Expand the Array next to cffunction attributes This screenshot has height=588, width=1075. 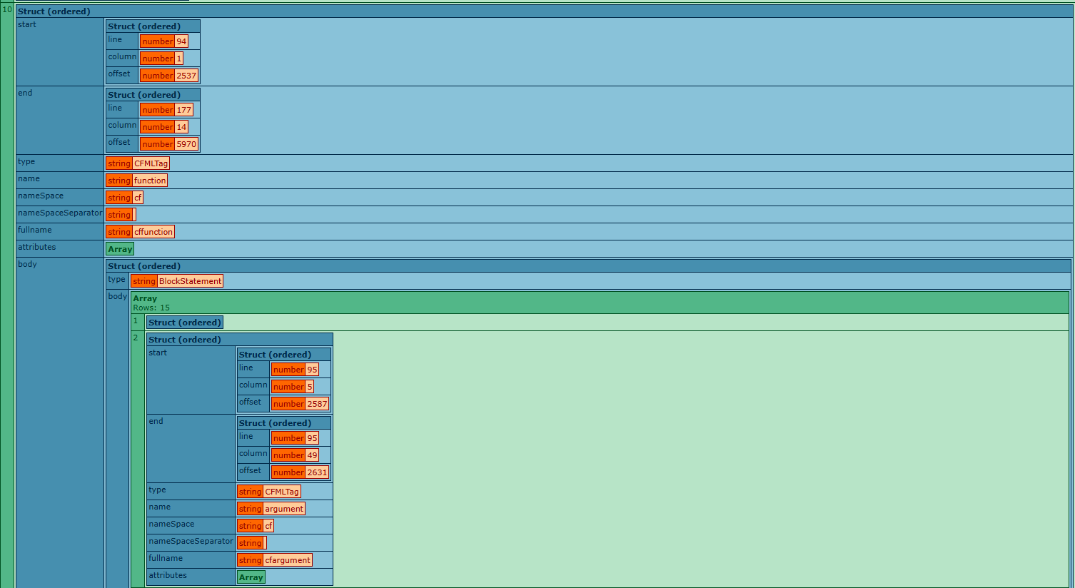(120, 249)
